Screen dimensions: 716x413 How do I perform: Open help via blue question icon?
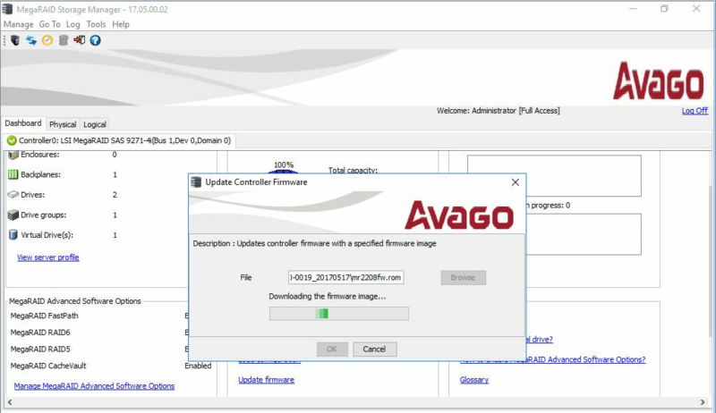95,40
